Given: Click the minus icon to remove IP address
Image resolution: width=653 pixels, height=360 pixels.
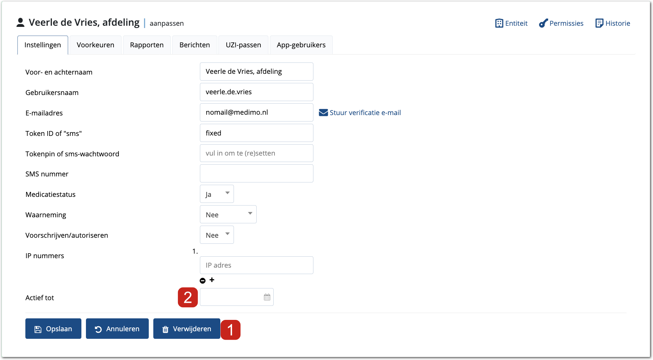Looking at the screenshot, I should pyautogui.click(x=203, y=281).
